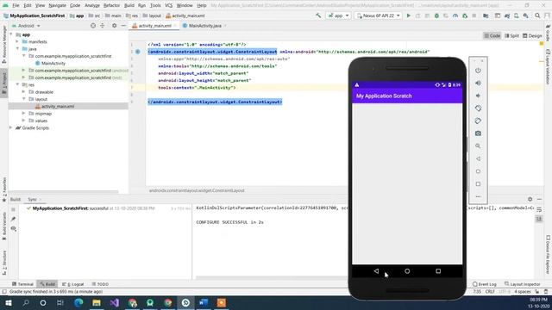Open Event Log
Viewport: 552px width, 310px height.
click(x=485, y=284)
